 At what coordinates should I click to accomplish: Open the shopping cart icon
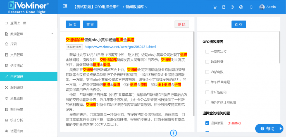[215, 7]
